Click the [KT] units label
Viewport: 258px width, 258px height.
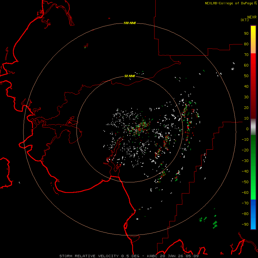point(245,20)
